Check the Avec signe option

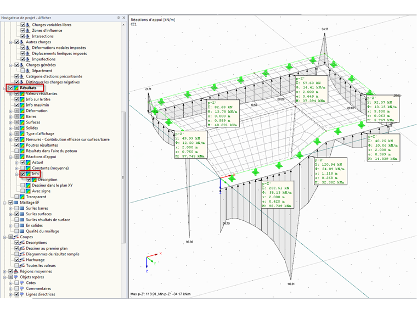23,191
